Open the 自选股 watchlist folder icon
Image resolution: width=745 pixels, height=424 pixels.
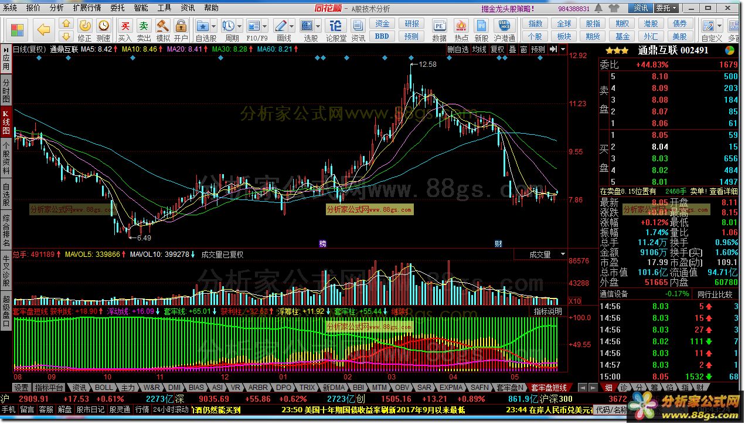pos(203,26)
